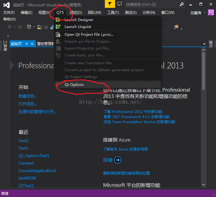The height and width of the screenshot is (197, 216).
Task: Open dropdown next to new project icon
Action: click(x=34, y=27)
